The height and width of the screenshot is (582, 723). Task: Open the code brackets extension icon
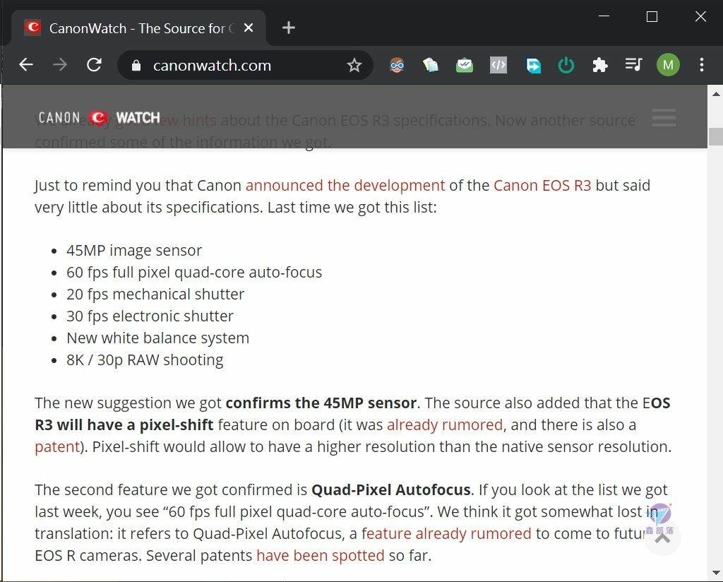click(x=498, y=65)
